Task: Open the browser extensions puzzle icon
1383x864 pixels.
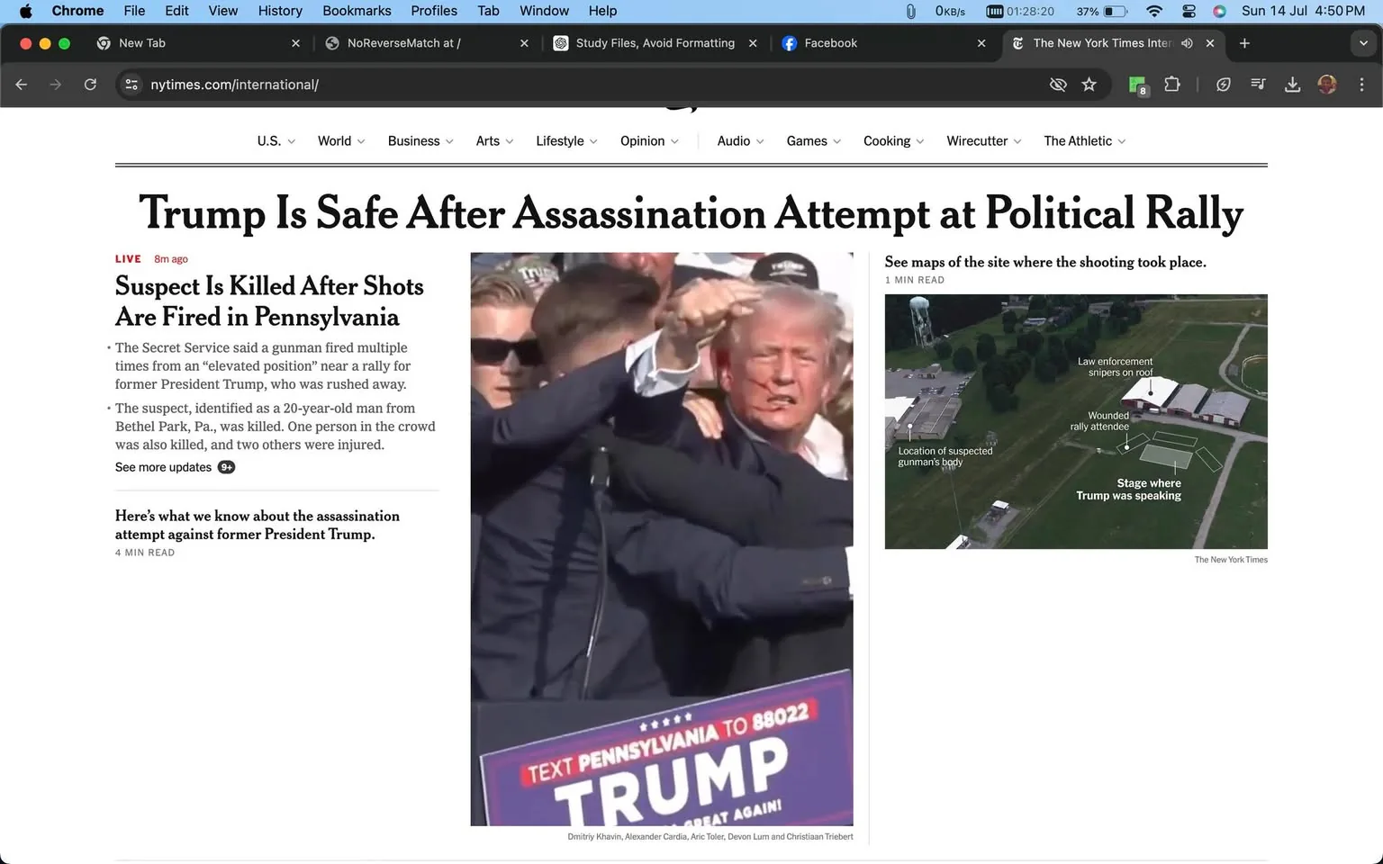Action: click(x=1172, y=84)
